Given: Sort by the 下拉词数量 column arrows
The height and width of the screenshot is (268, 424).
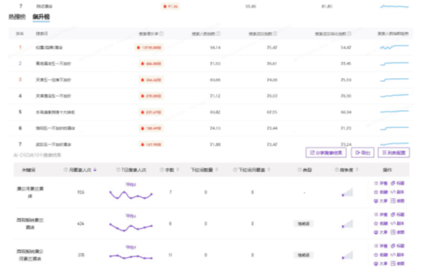Looking at the screenshot, I should click(216, 170).
